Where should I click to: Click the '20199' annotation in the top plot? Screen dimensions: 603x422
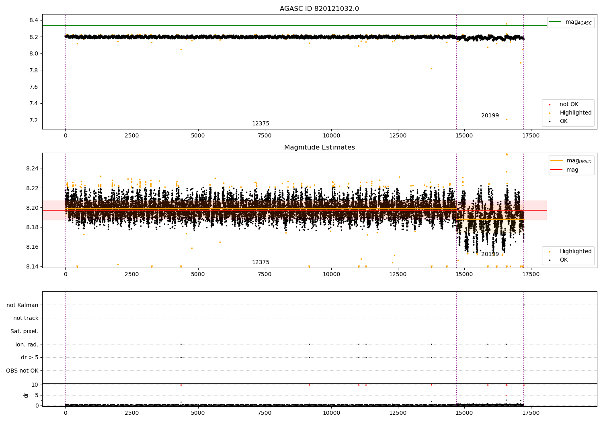(x=490, y=116)
